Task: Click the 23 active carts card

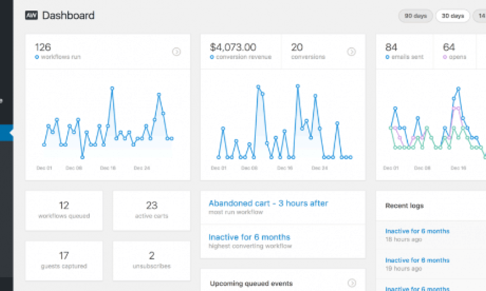Action: coord(151,211)
